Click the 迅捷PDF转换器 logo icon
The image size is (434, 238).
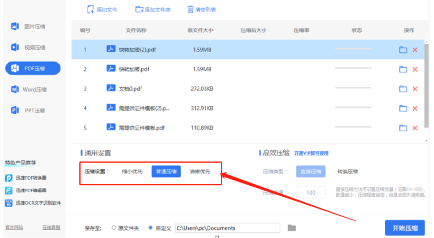[9, 178]
